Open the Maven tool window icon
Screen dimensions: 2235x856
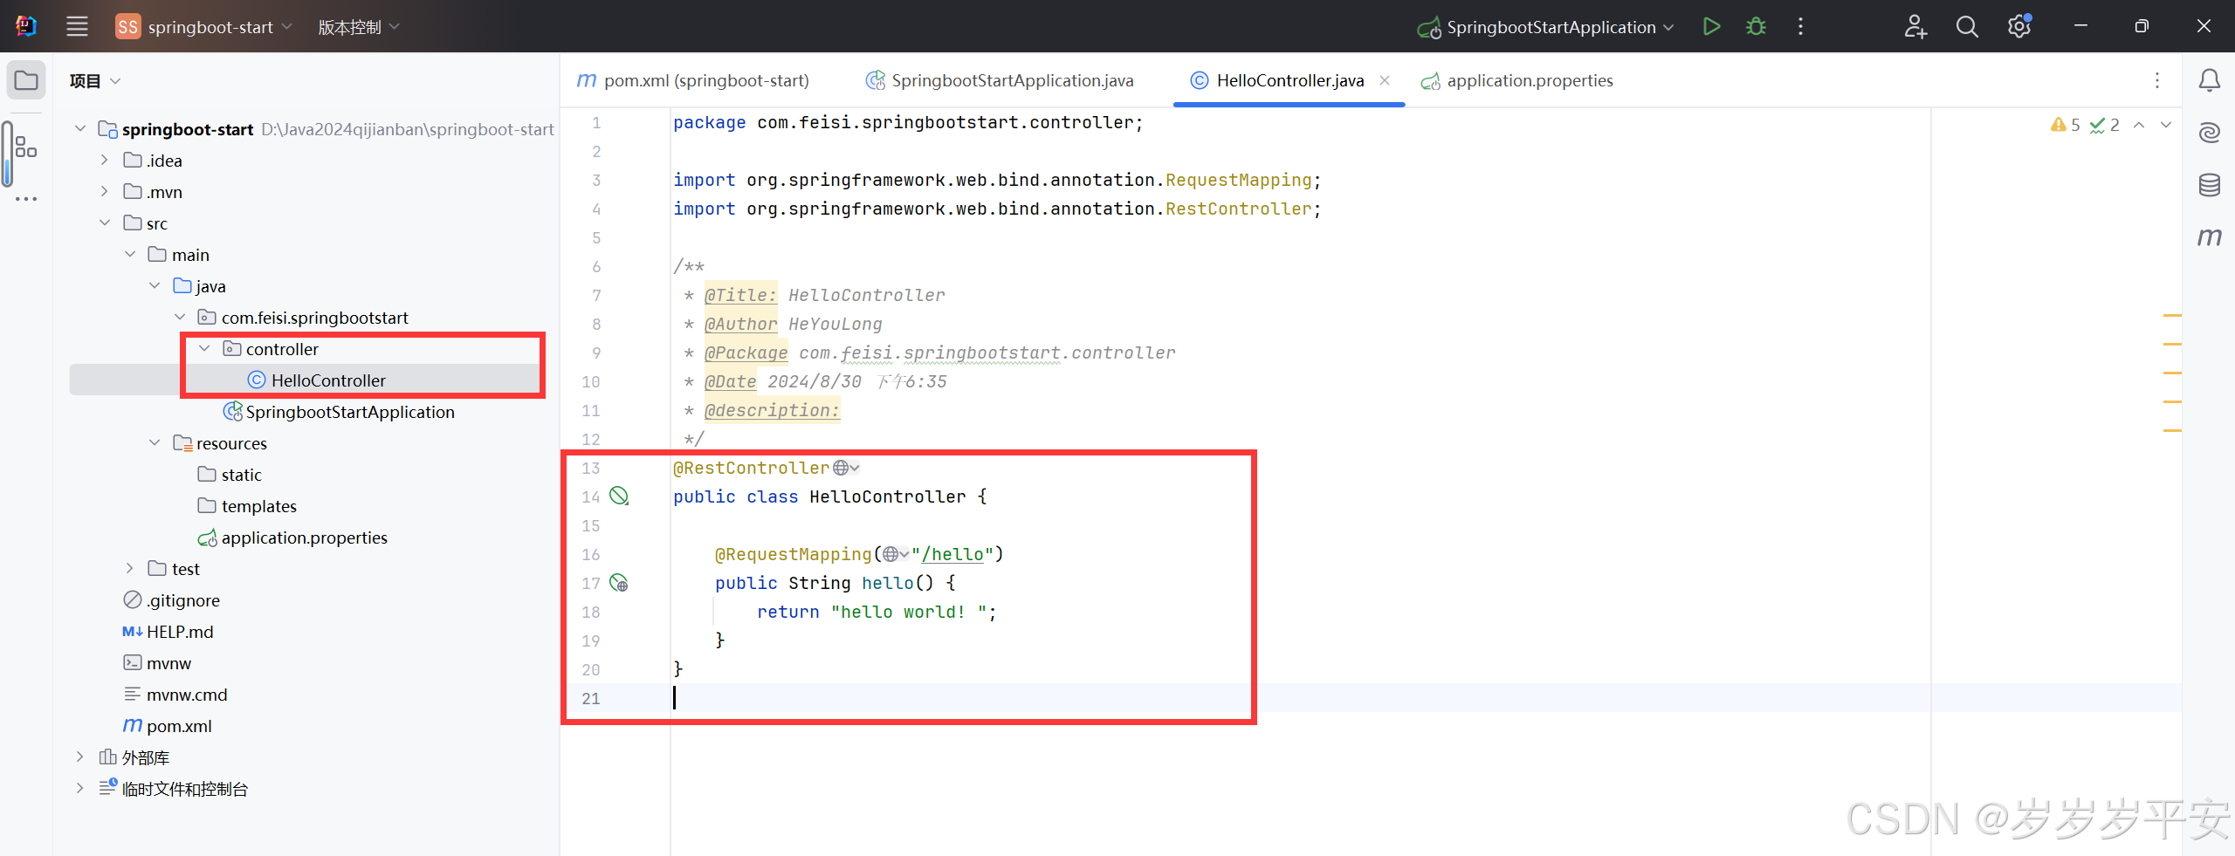click(2209, 237)
